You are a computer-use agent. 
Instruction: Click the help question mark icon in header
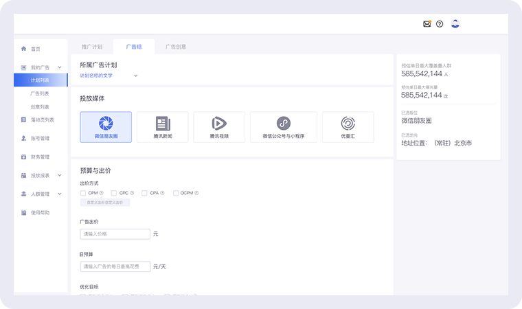tap(440, 24)
